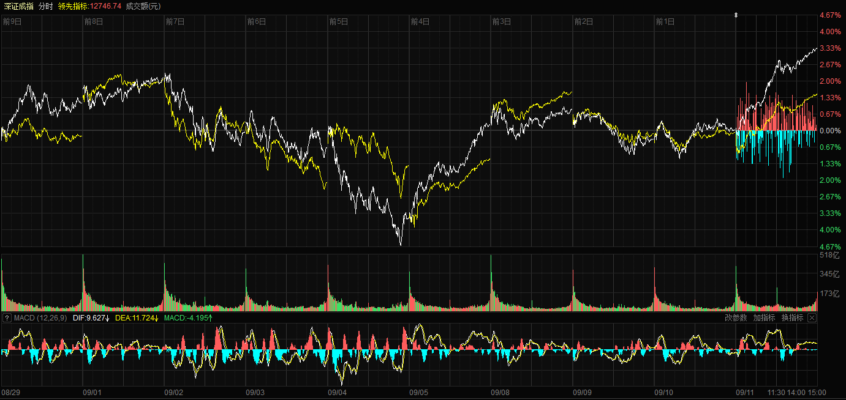Click the red 2.00% axis label
The width and height of the screenshot is (846, 400).
tap(830, 81)
